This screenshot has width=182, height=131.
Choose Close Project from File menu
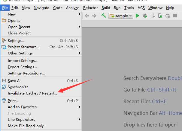(41, 33)
